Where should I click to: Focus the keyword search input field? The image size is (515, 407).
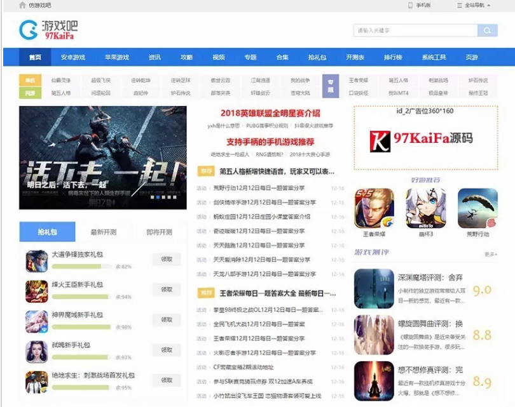click(415, 30)
